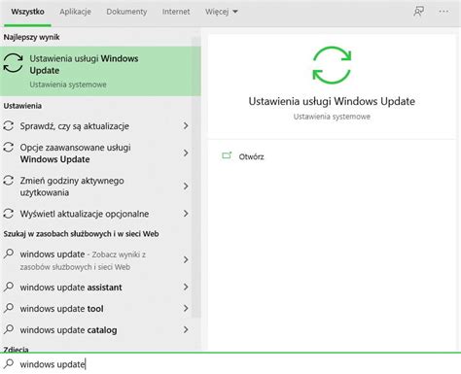Click magnifier icon beside windows update tool
This screenshot has width=461, height=374.
(9, 308)
